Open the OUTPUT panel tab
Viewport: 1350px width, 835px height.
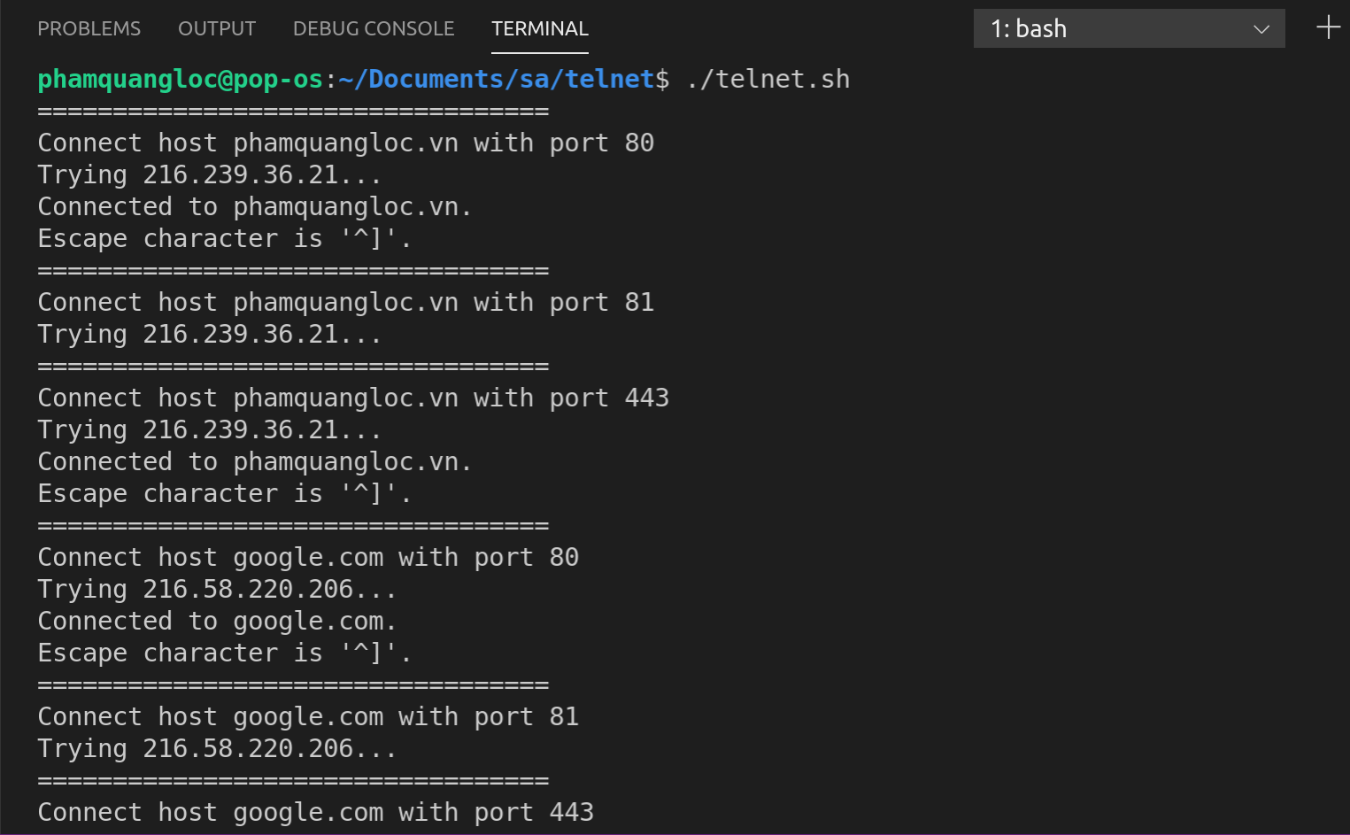click(216, 28)
